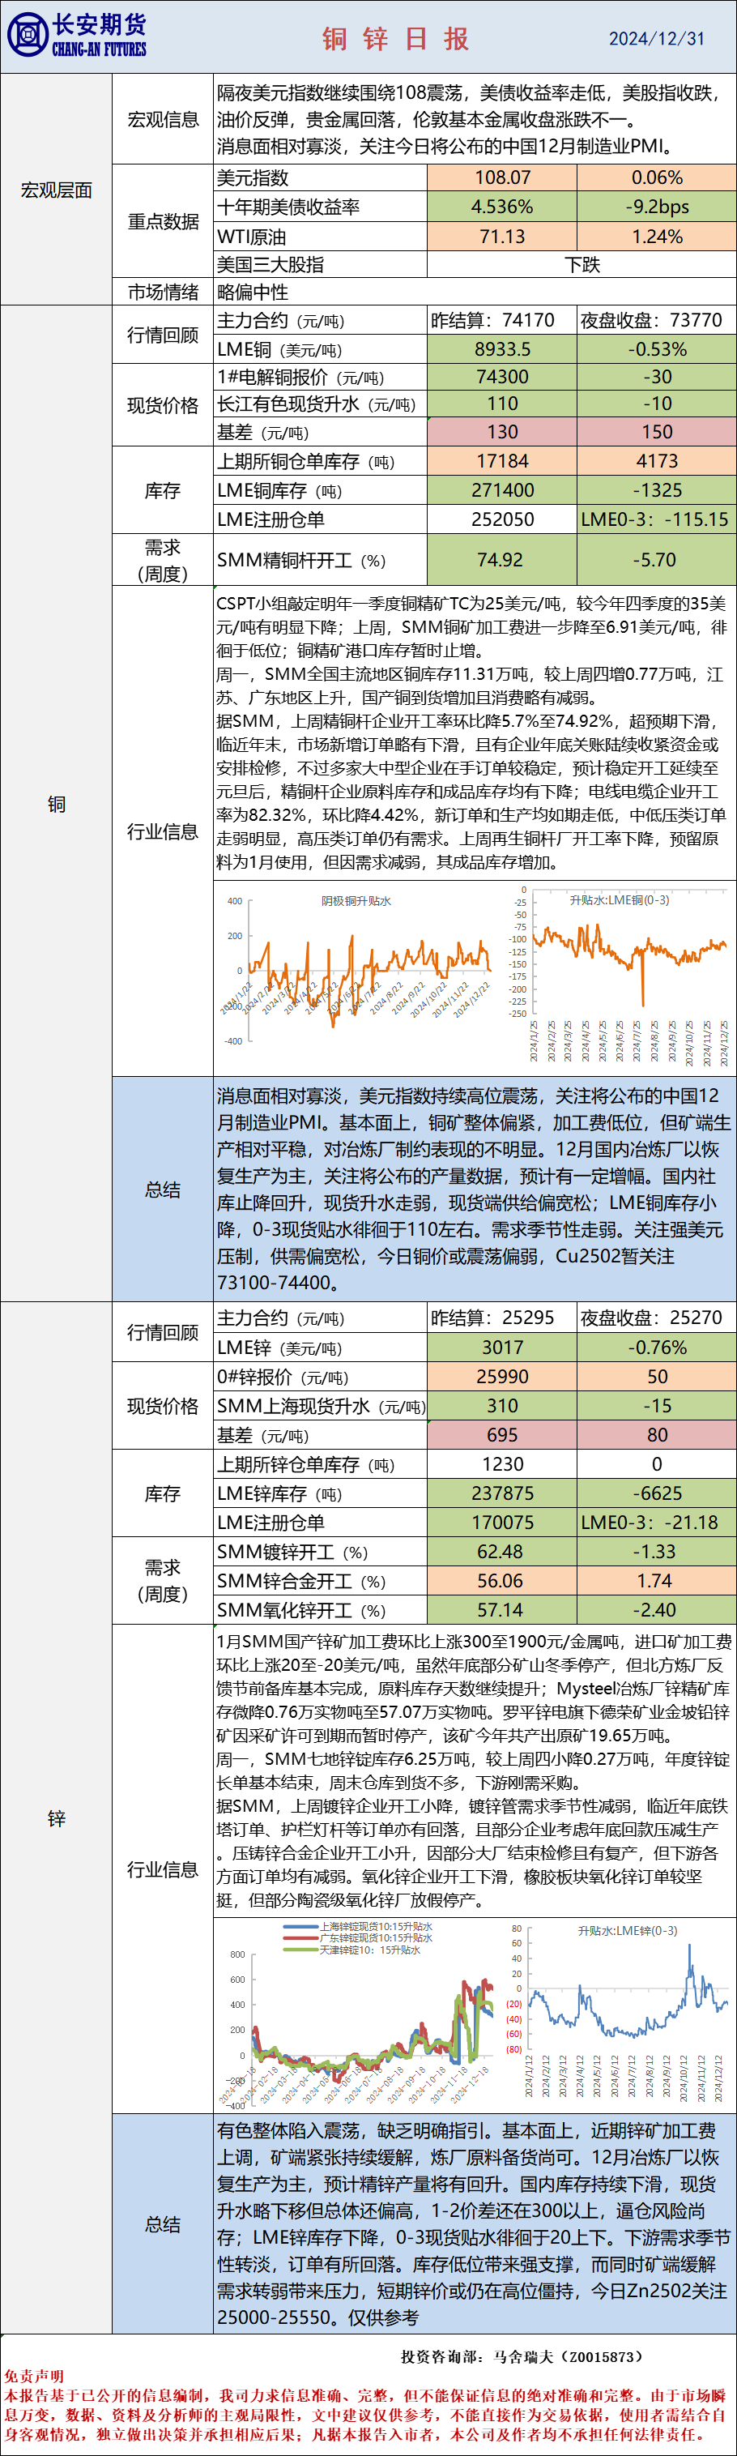Click the 下跌 cell
737x2456 pixels.
(582, 265)
